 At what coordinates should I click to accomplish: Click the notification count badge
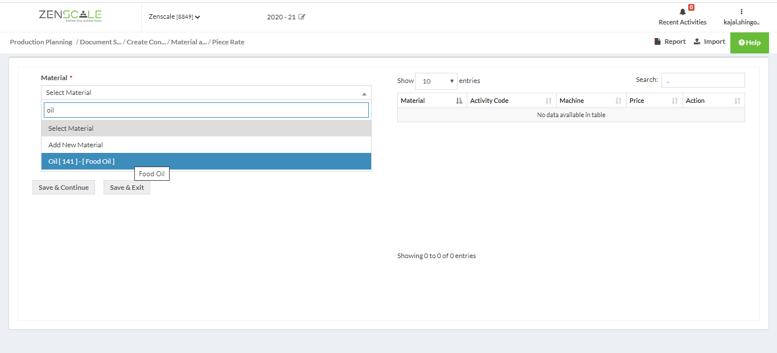[x=691, y=7]
